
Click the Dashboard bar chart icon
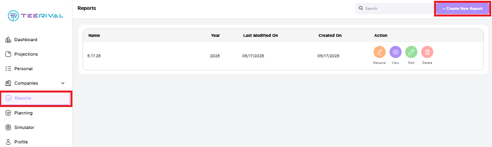click(x=8, y=40)
